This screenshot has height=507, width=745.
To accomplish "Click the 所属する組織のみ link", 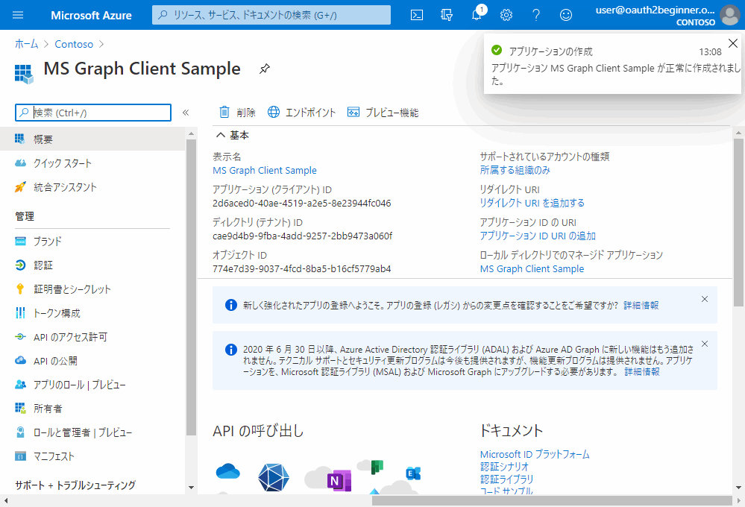I will coord(515,170).
